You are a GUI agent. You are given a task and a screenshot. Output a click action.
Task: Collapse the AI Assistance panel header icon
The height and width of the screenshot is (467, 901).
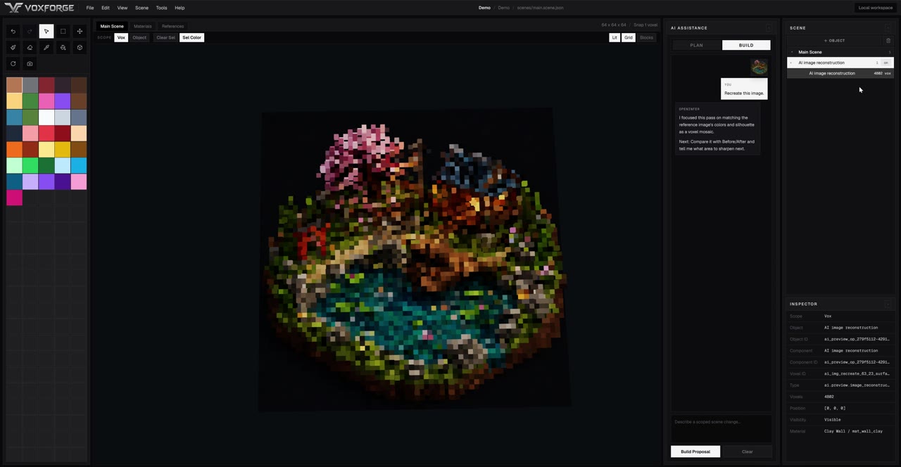coord(769,28)
